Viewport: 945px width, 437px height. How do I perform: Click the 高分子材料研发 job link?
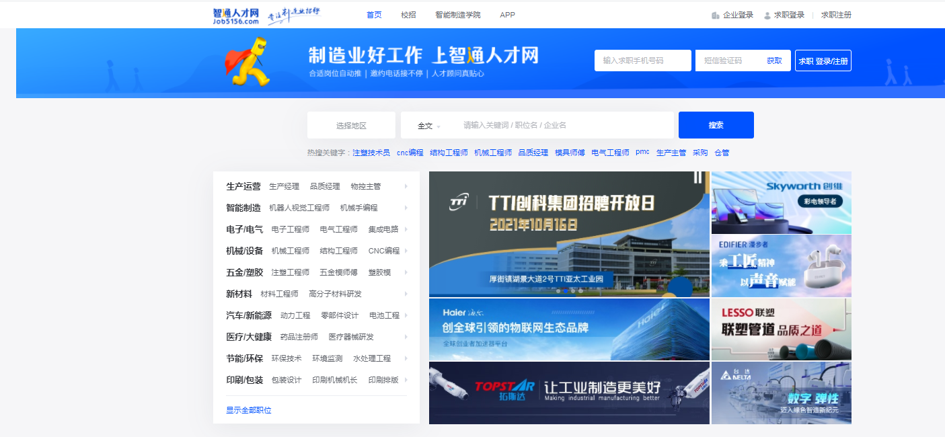tap(335, 294)
